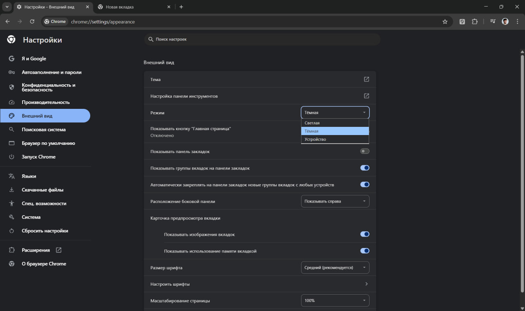
Task: Open external icon for Настройка панели инструментов
Action: [x=366, y=96]
